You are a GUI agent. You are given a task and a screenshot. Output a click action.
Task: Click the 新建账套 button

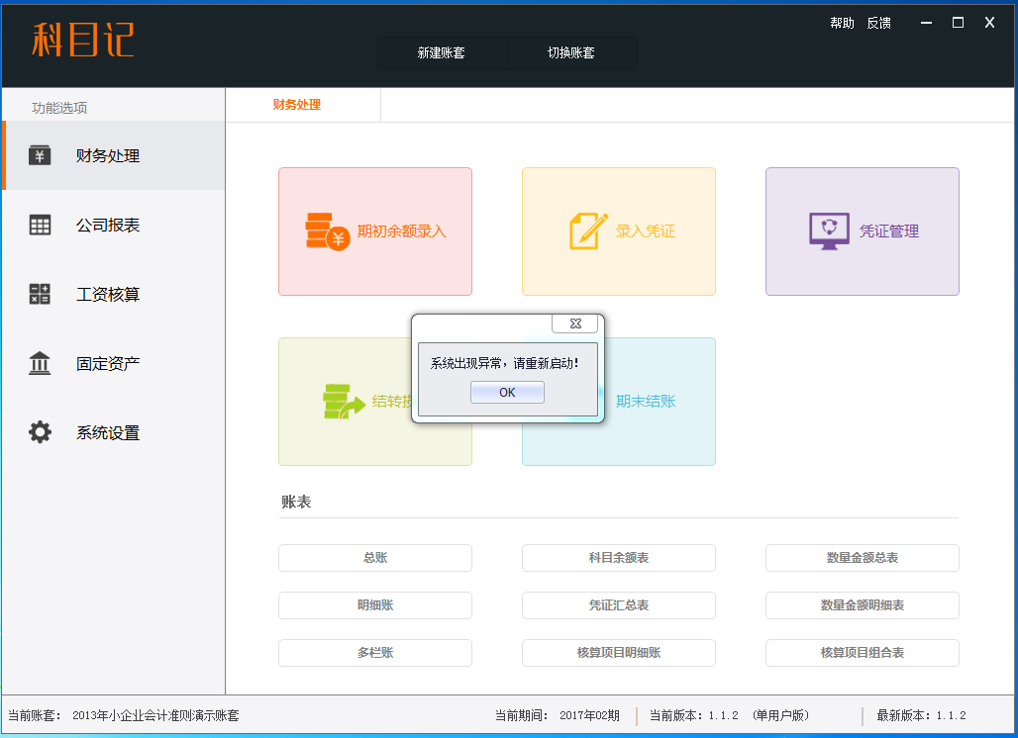point(442,53)
